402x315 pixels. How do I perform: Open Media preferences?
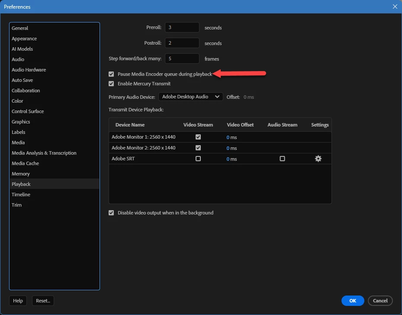click(55, 143)
